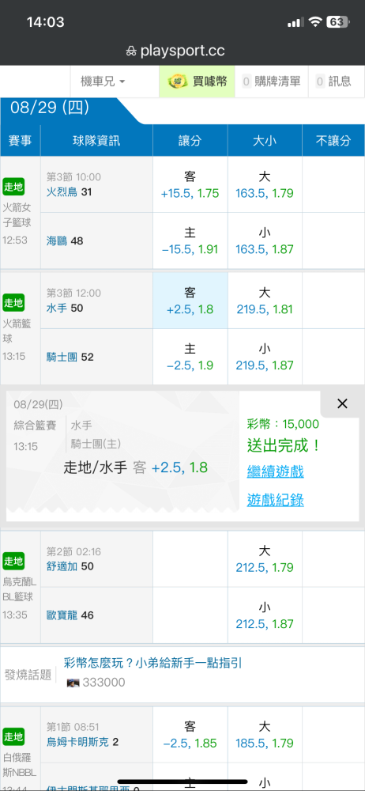Click the 走地 badge for 火箭籃球

click(x=13, y=303)
